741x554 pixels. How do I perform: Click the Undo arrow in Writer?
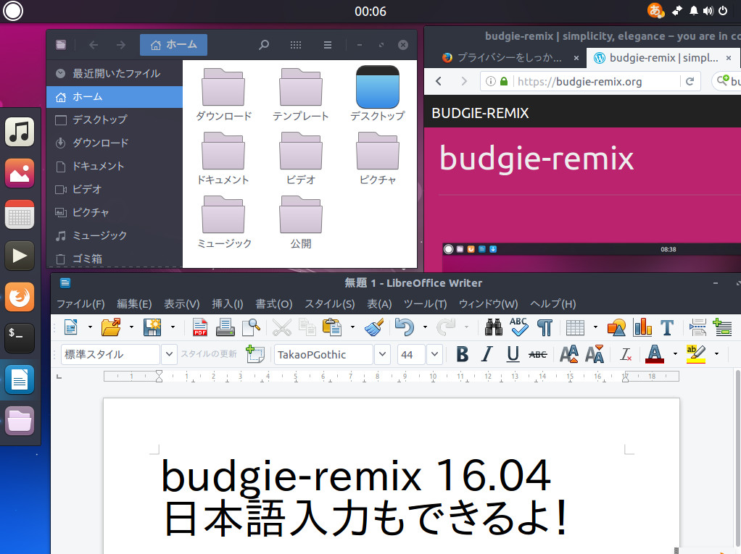(405, 327)
